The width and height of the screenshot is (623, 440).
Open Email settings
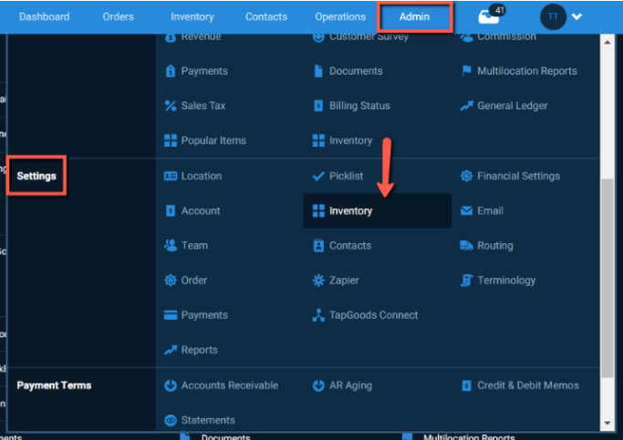click(x=490, y=210)
